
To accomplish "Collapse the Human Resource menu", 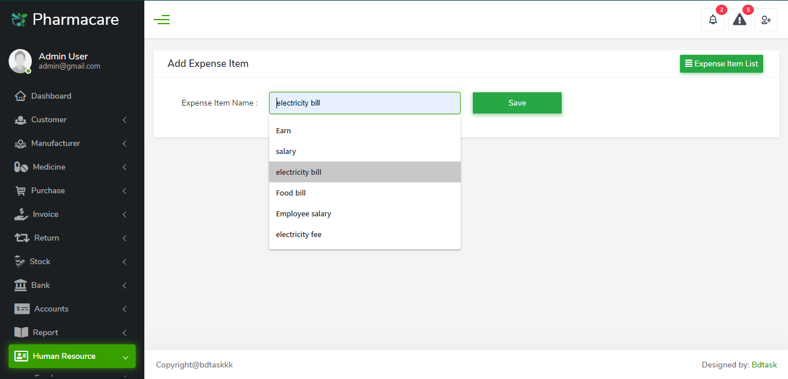I will 125,357.
